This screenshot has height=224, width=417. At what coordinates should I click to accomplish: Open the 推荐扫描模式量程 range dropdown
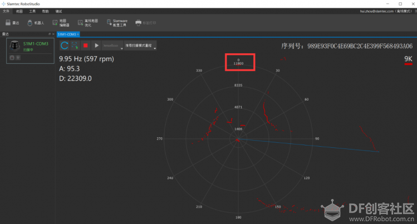click(x=140, y=46)
